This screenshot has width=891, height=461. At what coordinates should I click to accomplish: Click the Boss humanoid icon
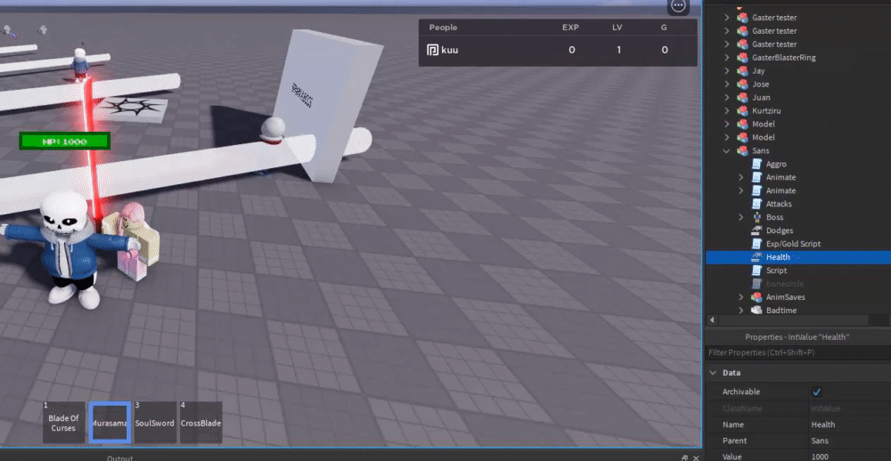click(x=756, y=217)
